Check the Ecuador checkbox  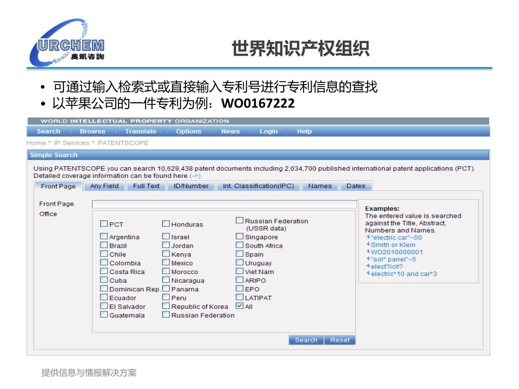[104, 297]
